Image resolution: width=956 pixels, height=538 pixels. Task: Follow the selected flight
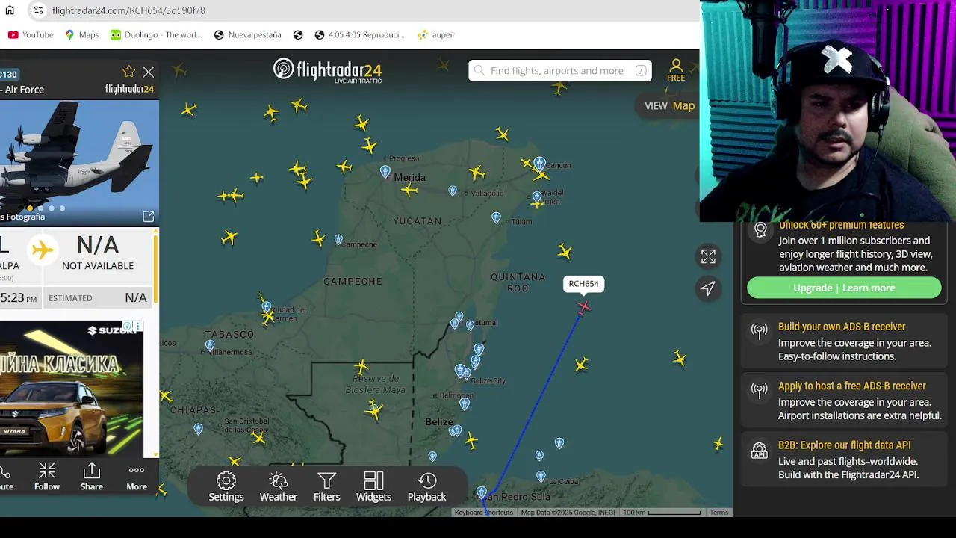click(x=46, y=476)
